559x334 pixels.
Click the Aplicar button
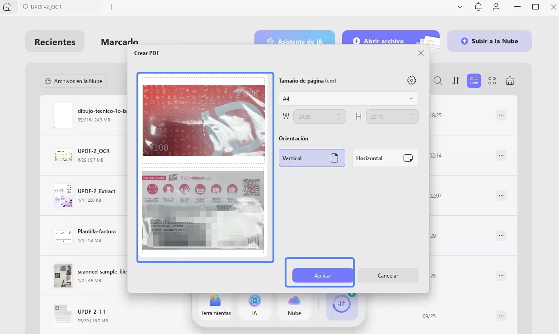[x=323, y=275]
